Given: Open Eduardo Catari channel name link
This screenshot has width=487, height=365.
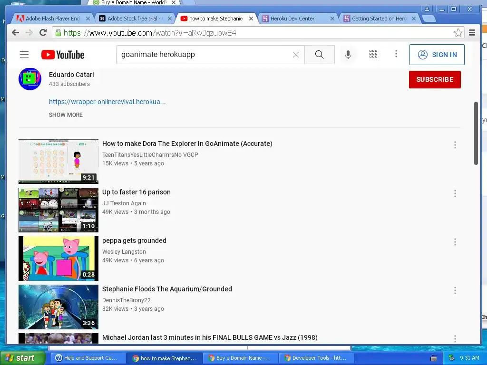Looking at the screenshot, I should pos(71,75).
